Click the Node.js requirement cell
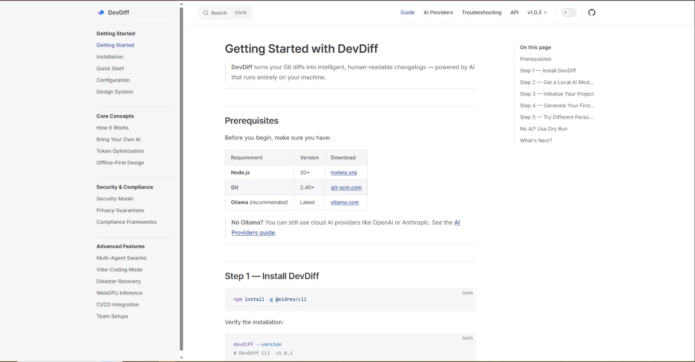Image resolution: width=695 pixels, height=362 pixels. click(x=260, y=173)
